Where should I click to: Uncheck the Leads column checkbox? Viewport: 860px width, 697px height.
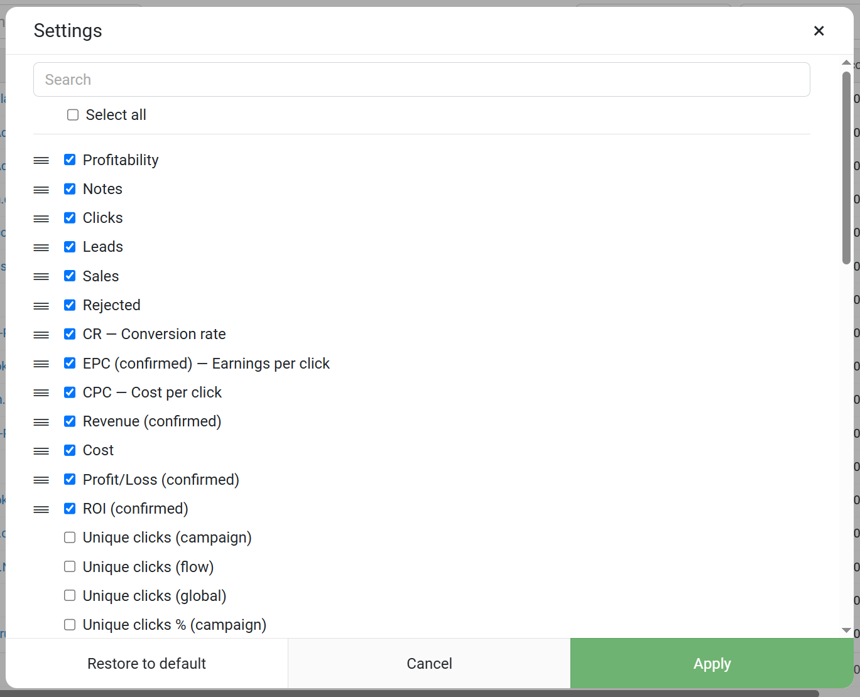click(x=70, y=247)
